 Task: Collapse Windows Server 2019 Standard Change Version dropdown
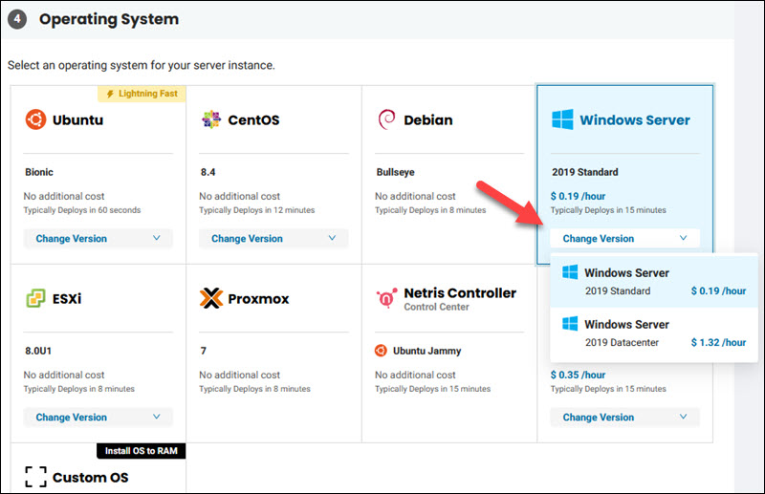[625, 239]
